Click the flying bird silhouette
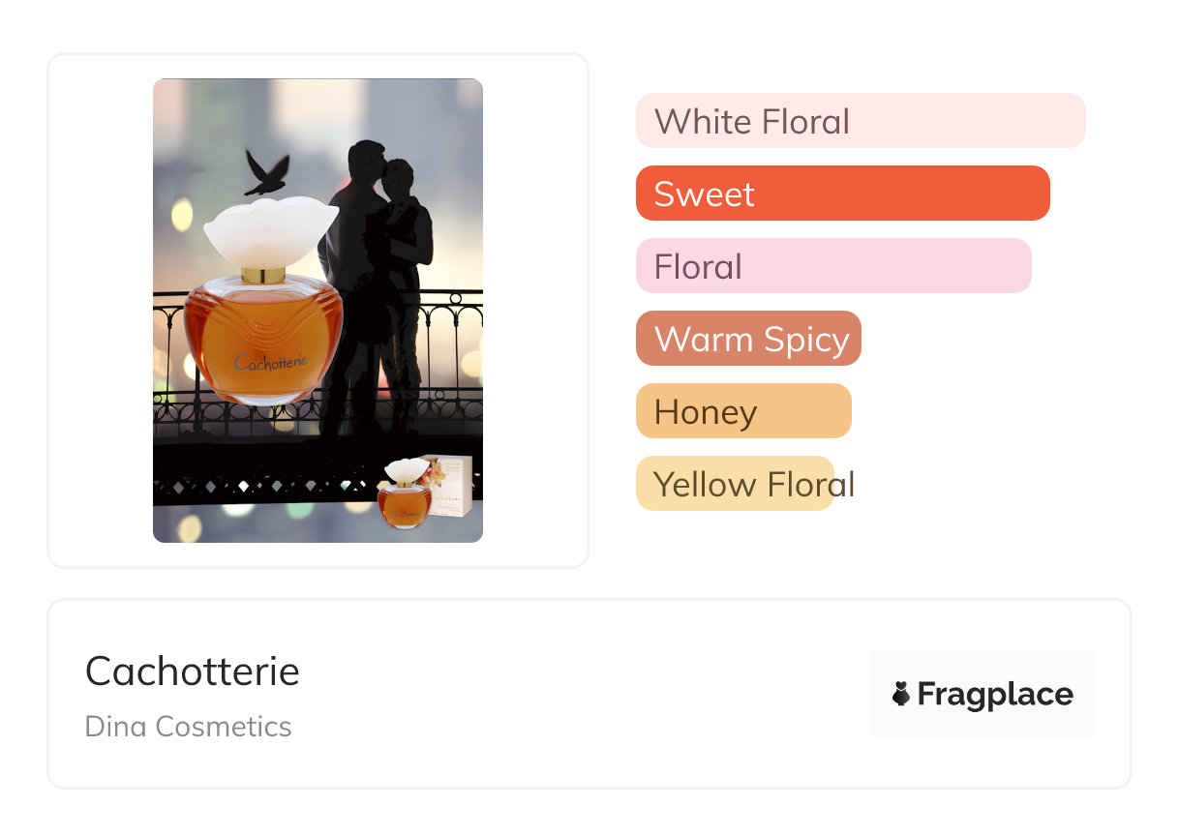This screenshot has width=1179, height=836. (267, 172)
